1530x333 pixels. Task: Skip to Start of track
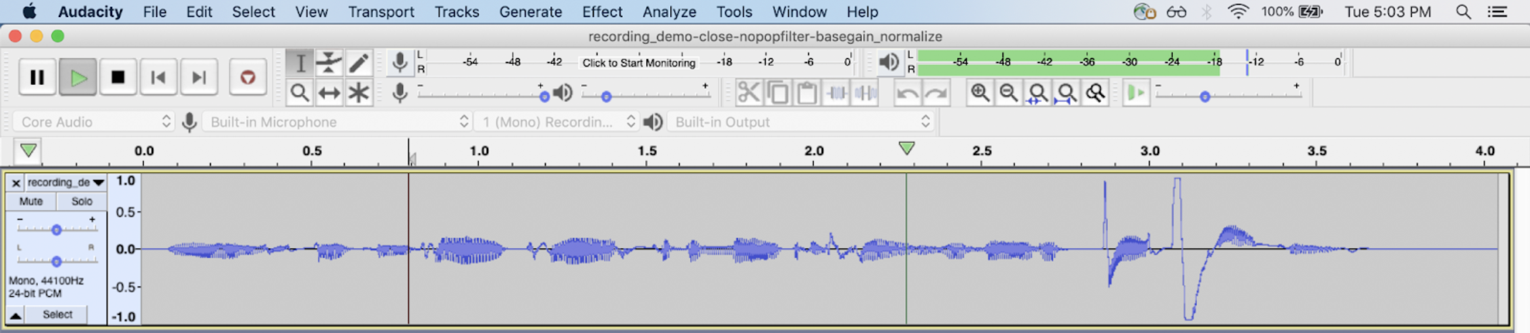coord(158,77)
